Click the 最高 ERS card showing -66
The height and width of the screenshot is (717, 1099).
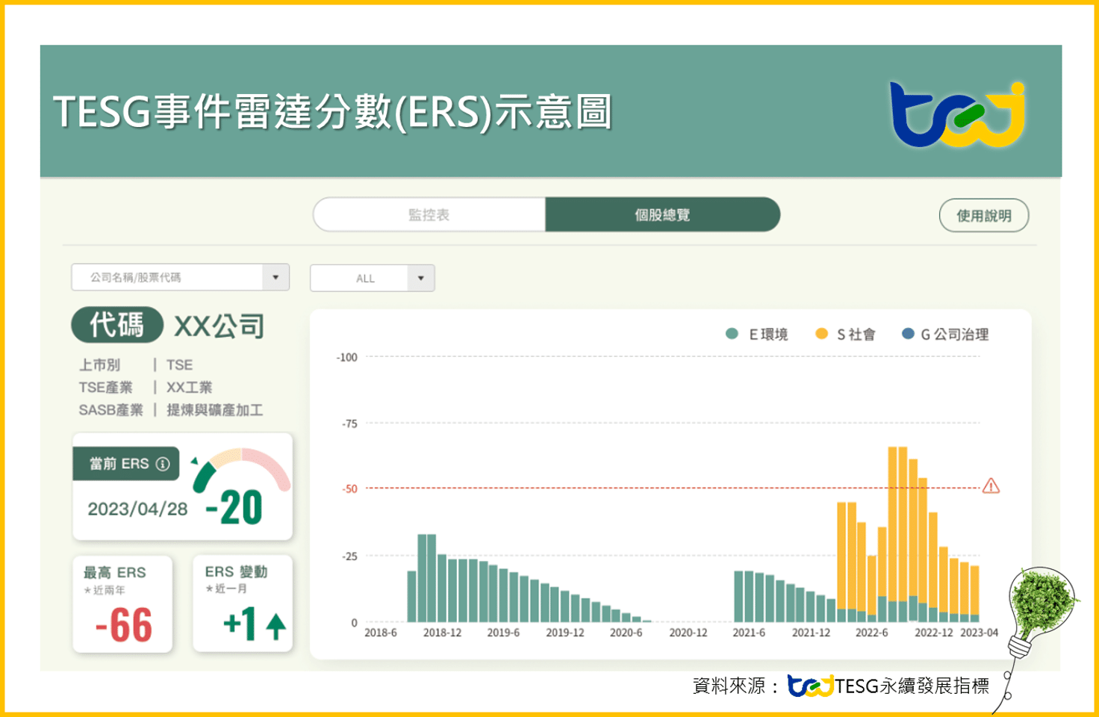[123, 604]
